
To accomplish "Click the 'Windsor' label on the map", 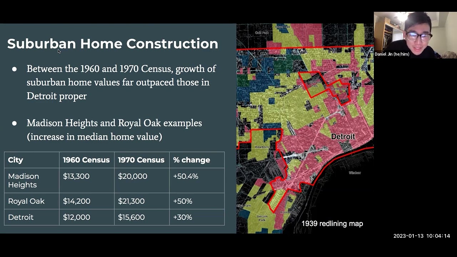I will tap(355, 173).
